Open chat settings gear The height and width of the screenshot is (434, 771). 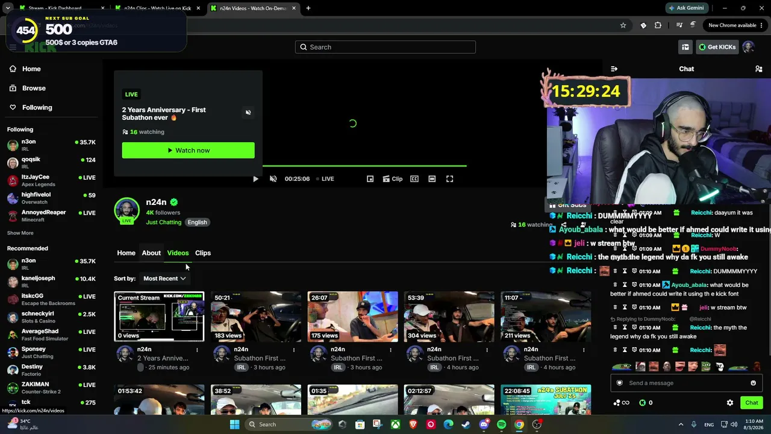click(730, 403)
